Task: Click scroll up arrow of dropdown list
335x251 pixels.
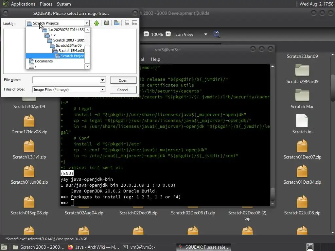Action: pyautogui.click(x=87, y=30)
